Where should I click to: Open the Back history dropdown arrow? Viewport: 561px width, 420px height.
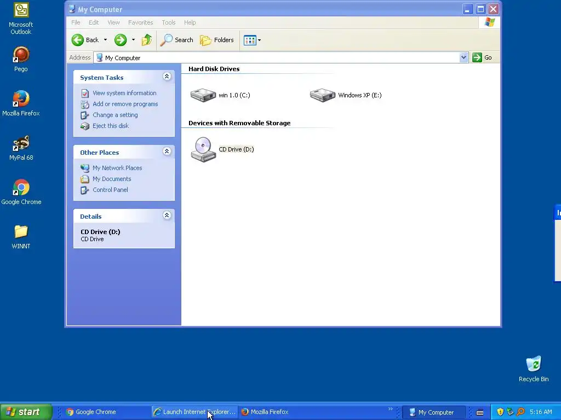click(105, 40)
